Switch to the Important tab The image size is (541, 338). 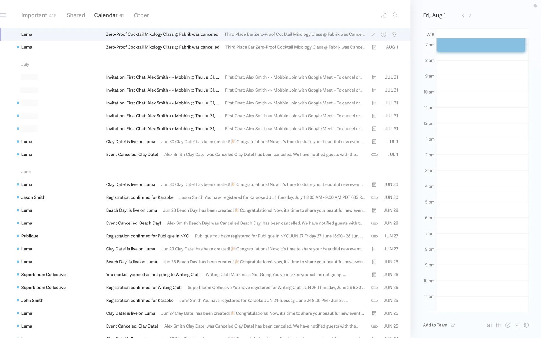pos(39,15)
